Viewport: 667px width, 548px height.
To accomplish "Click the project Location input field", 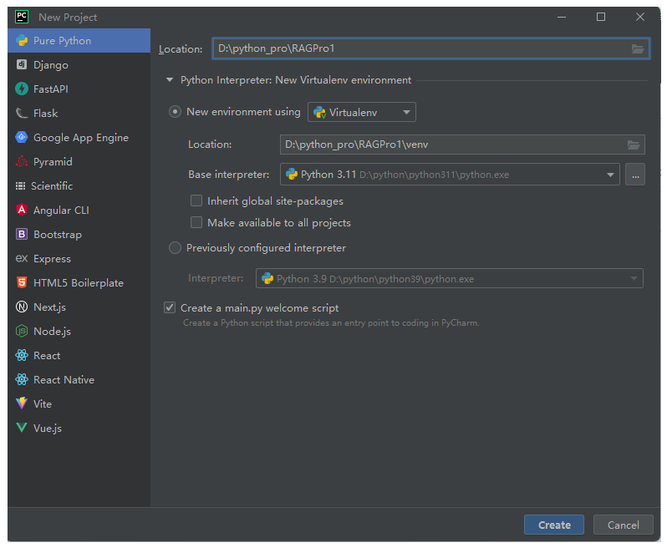I will point(431,49).
